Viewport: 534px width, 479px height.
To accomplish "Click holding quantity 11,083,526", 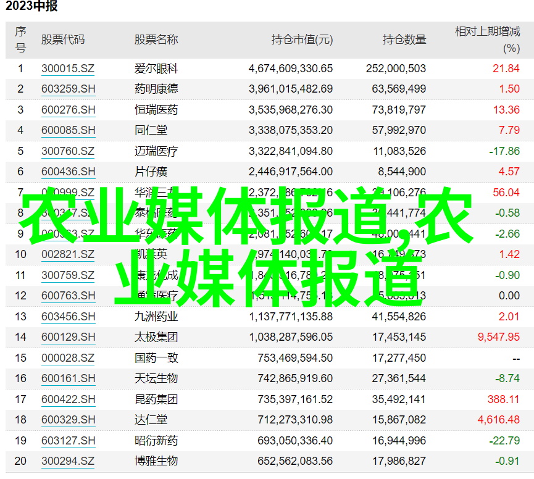I will 399,151.
